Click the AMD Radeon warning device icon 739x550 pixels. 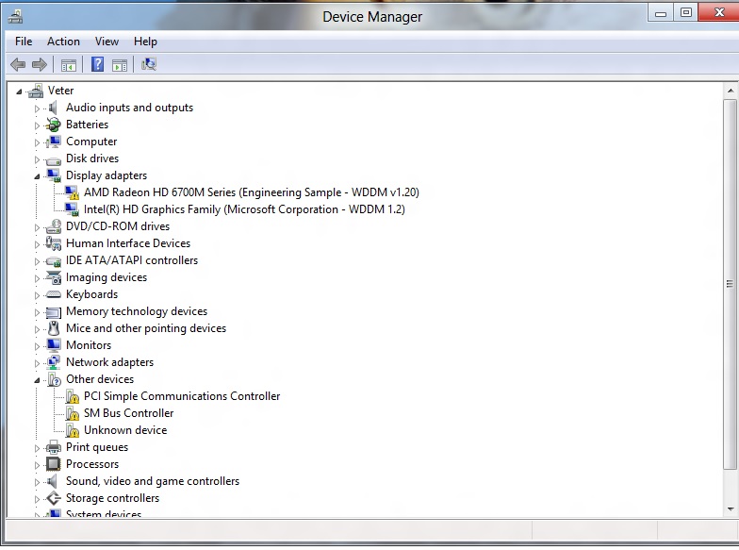tap(72, 192)
